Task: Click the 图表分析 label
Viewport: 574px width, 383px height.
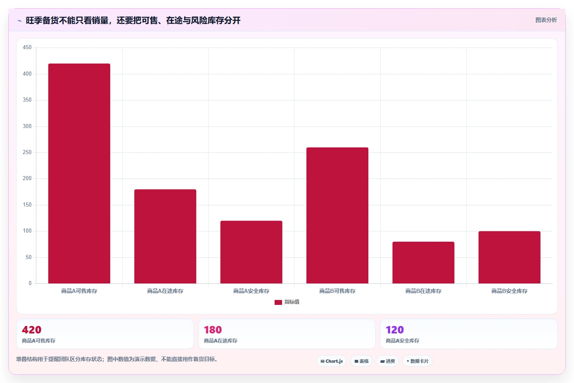Action: (546, 20)
